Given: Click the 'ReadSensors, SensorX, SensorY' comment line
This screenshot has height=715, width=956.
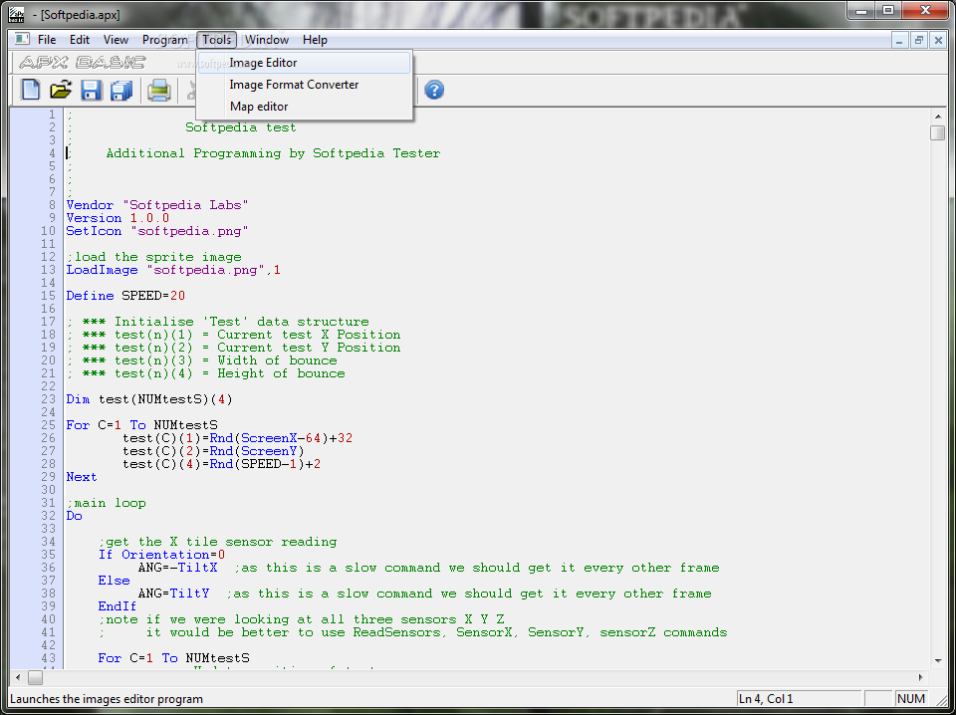Looking at the screenshot, I should 412,632.
